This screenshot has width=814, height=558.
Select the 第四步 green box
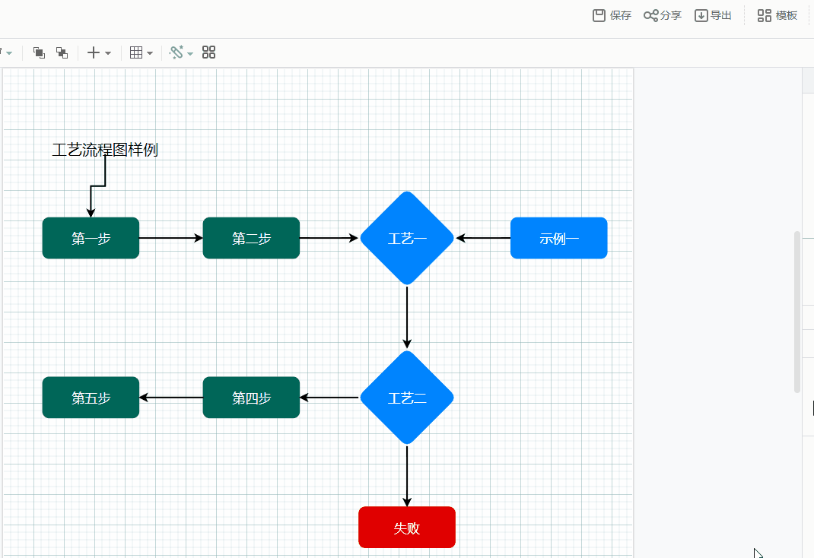tap(251, 398)
